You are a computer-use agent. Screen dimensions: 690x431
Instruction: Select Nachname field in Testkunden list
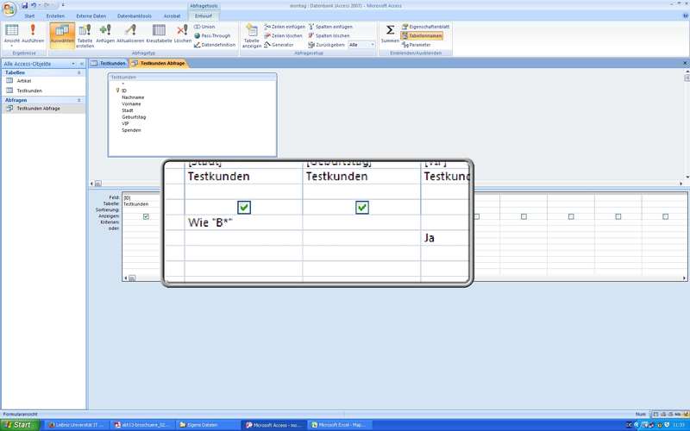[x=133, y=97]
